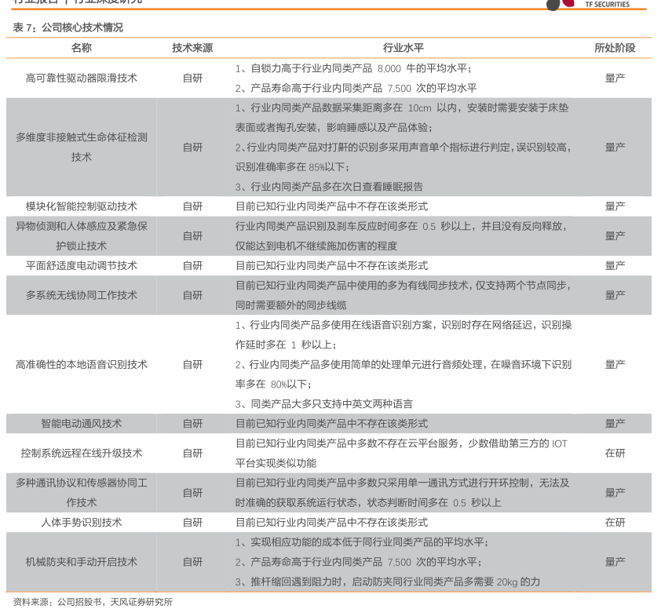Select the "技术来源" column header

192,48
